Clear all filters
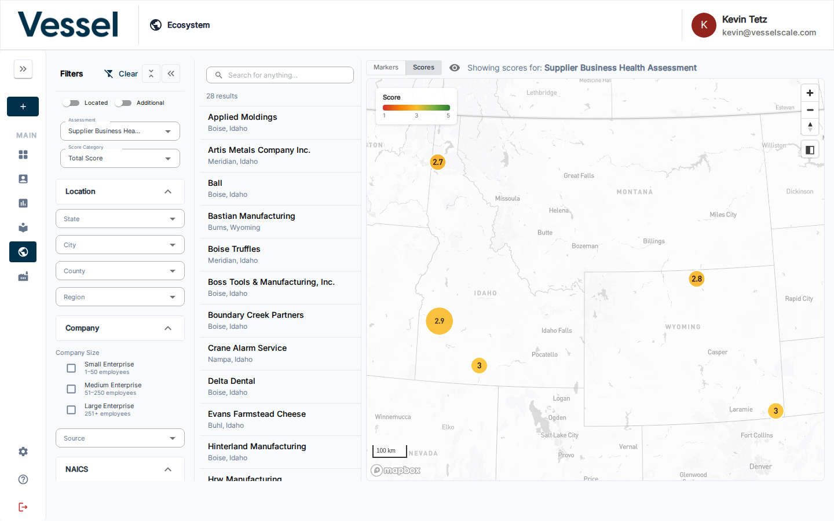 121,74
